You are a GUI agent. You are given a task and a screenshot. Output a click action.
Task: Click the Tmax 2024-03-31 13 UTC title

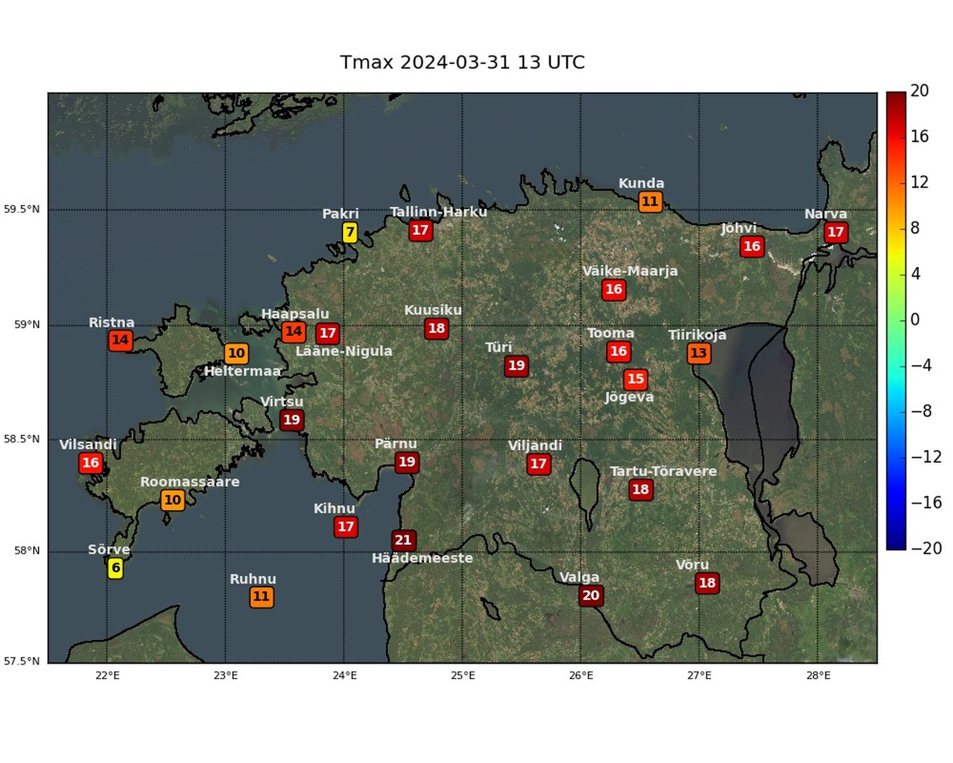(x=462, y=62)
